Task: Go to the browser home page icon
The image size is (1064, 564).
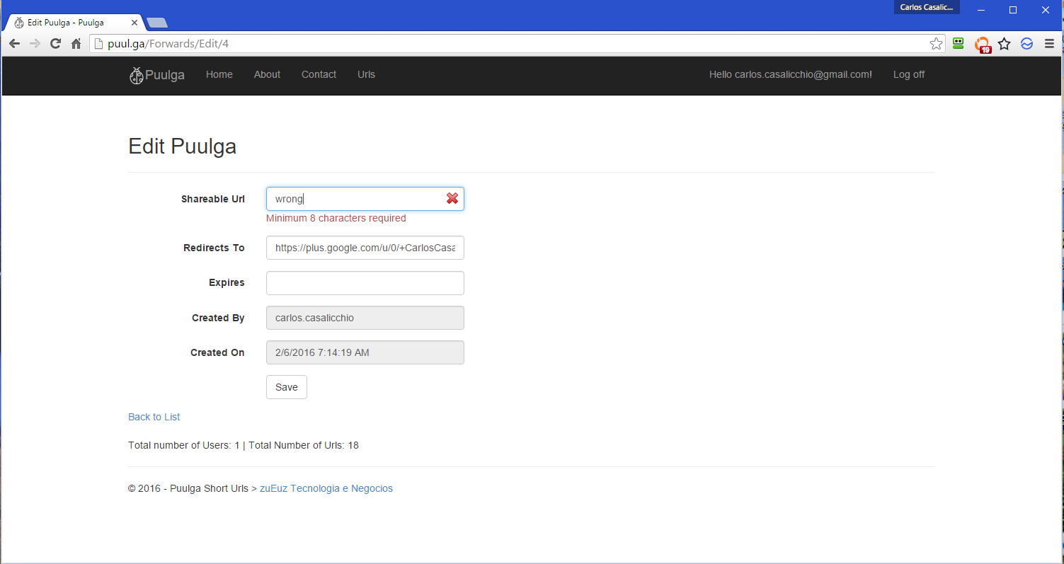Action: point(76,44)
